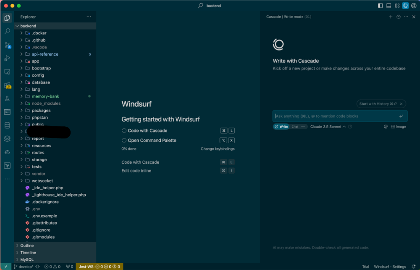Open the stacked layers activity icon
Image resolution: width=420 pixels, height=270 pixels.
click(x=7, y=139)
